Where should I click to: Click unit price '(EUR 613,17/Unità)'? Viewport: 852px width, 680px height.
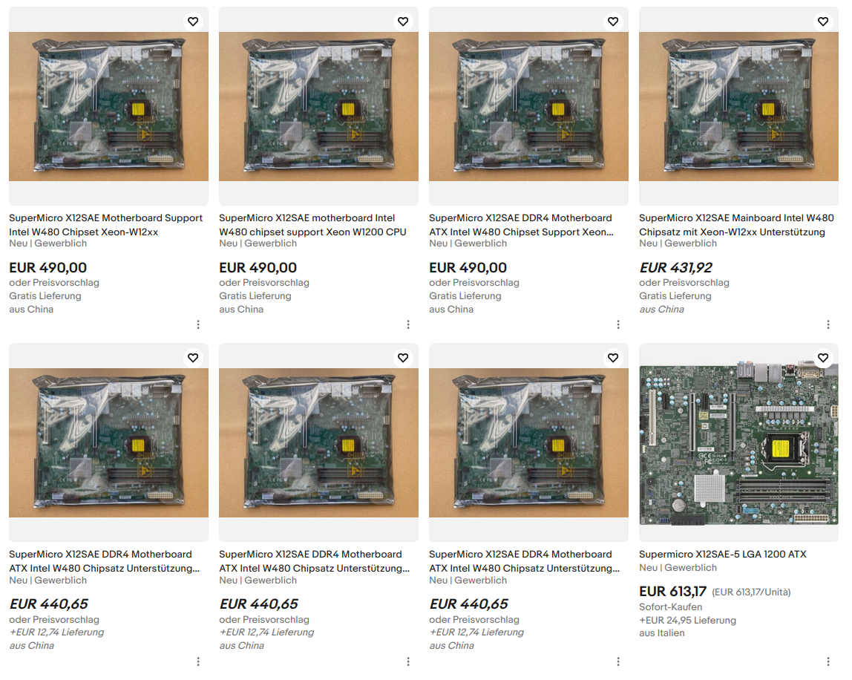pyautogui.click(x=751, y=592)
